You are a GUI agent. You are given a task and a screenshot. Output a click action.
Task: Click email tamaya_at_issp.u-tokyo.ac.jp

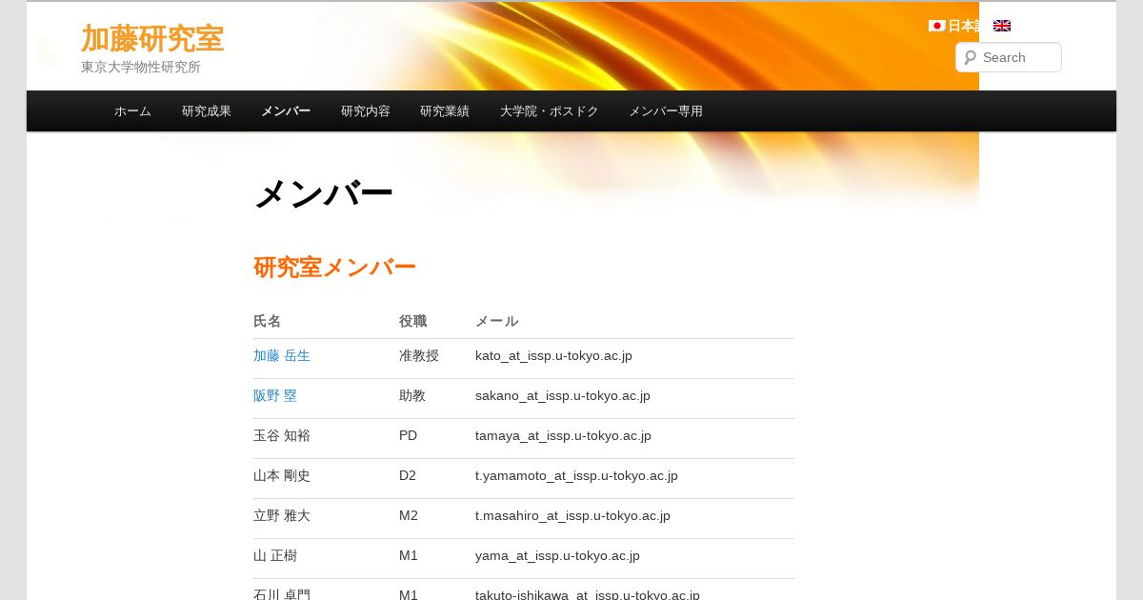click(563, 435)
